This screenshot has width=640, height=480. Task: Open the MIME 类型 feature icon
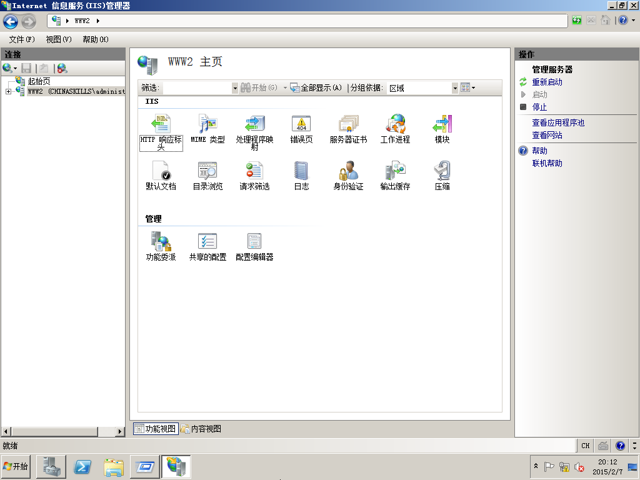click(207, 129)
